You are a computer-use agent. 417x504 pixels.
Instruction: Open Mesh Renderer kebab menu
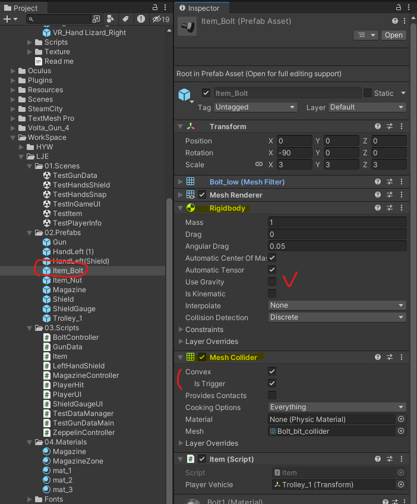[x=402, y=195]
